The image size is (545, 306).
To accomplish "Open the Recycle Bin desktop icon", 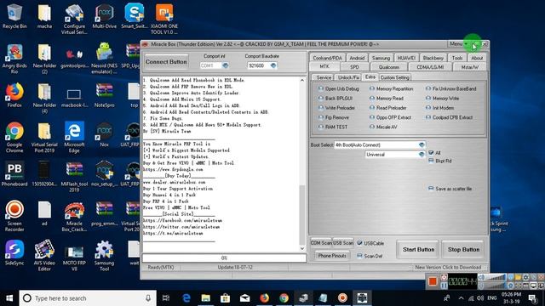I will coord(14,15).
